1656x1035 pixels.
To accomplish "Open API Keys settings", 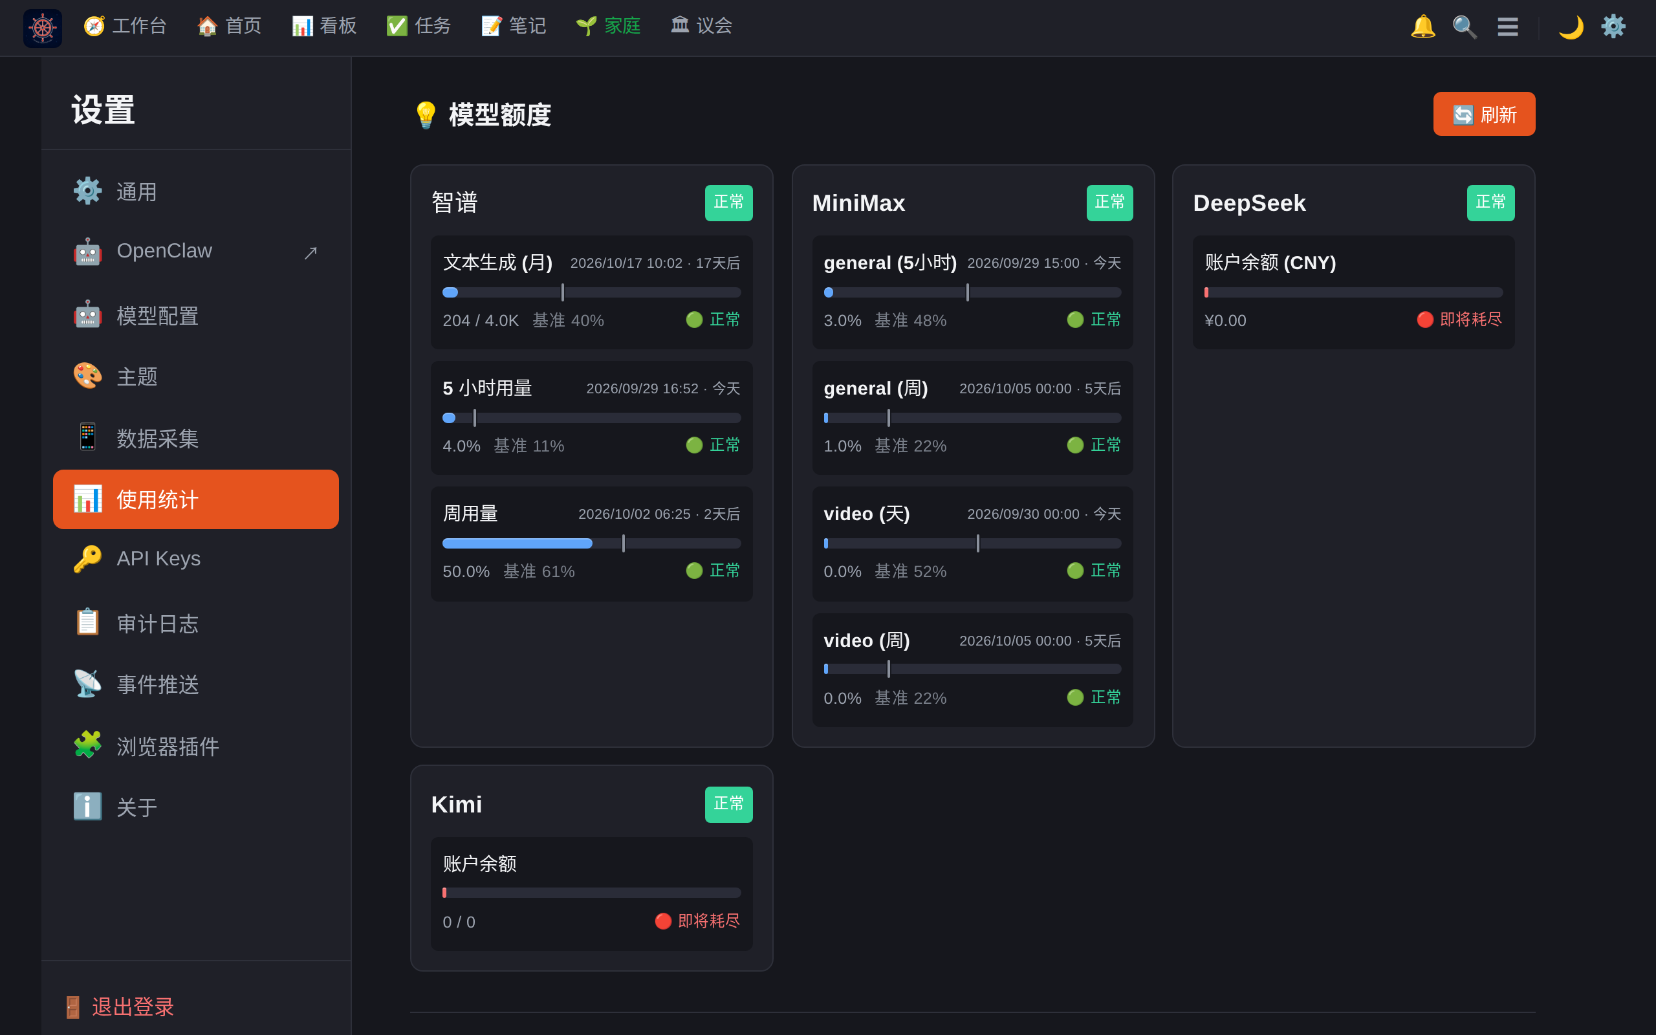I will click(x=196, y=558).
